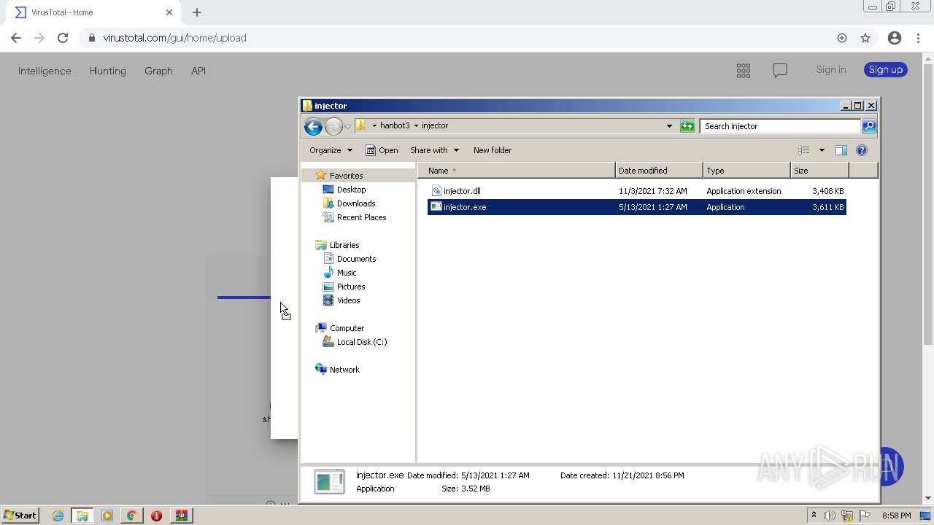Open the Pictures library
Screen dimensions: 934x525
click(351, 287)
